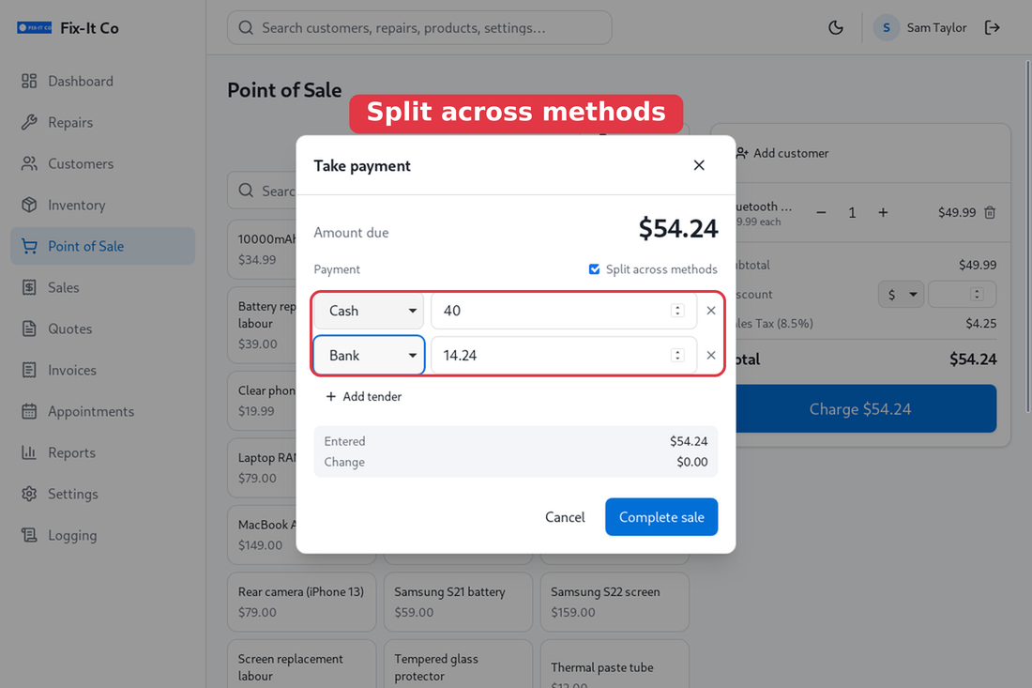Screen dimensions: 1032x688
Task: Click the Cash amount field showing 40
Action: pyautogui.click(x=564, y=311)
